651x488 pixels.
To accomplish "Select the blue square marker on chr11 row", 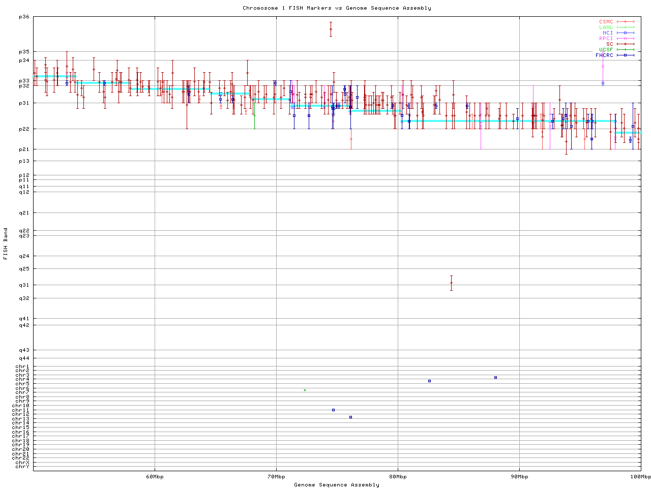I will click(333, 410).
